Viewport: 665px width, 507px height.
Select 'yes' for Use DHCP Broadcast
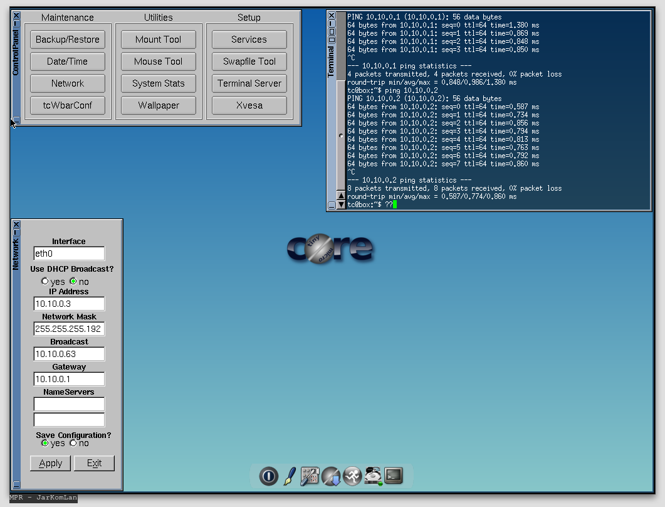point(45,282)
